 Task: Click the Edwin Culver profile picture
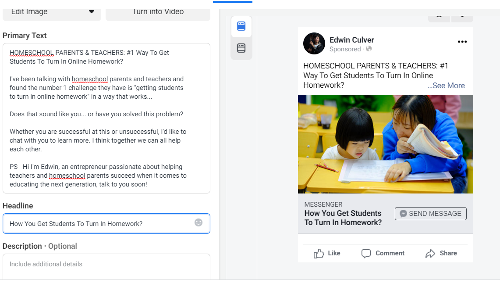314,43
